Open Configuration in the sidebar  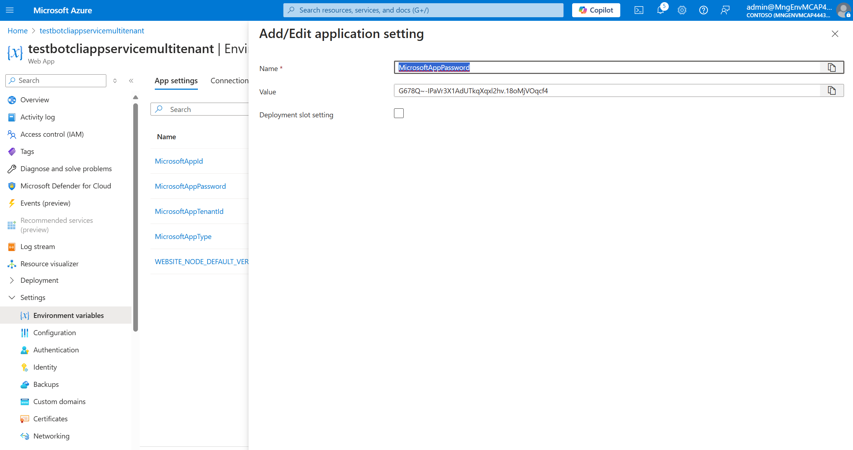54,333
